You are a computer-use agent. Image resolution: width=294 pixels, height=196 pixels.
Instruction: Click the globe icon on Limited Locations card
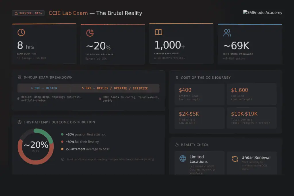(x=183, y=158)
